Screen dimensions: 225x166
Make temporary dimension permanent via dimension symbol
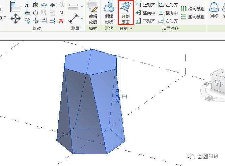coord(124,97)
